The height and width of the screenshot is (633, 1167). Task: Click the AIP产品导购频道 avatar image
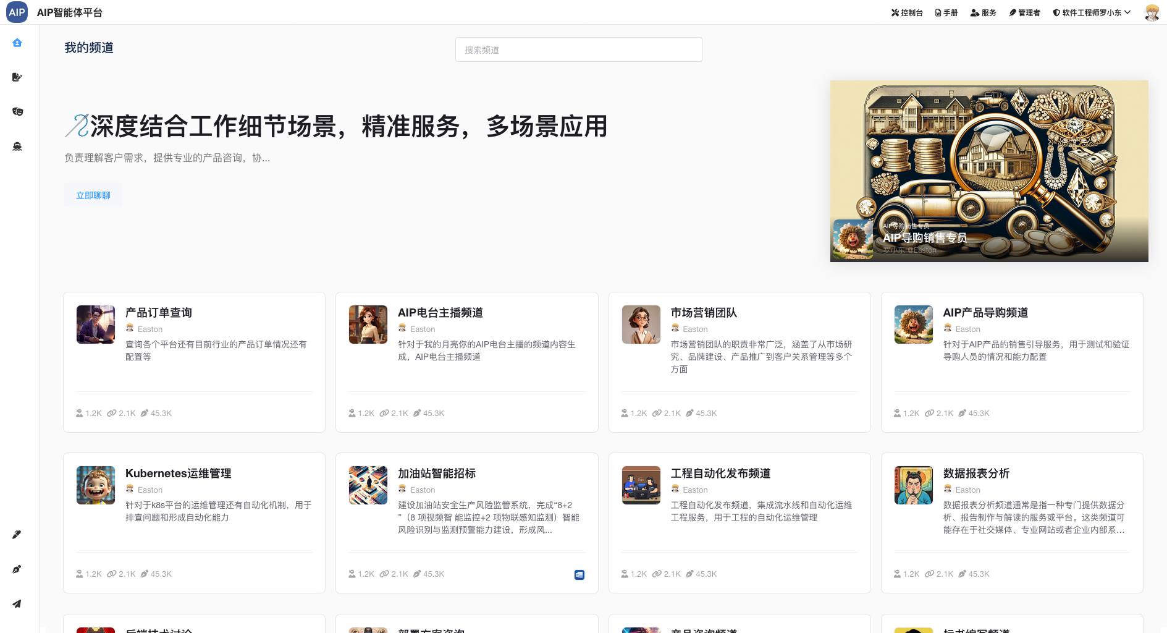(914, 325)
